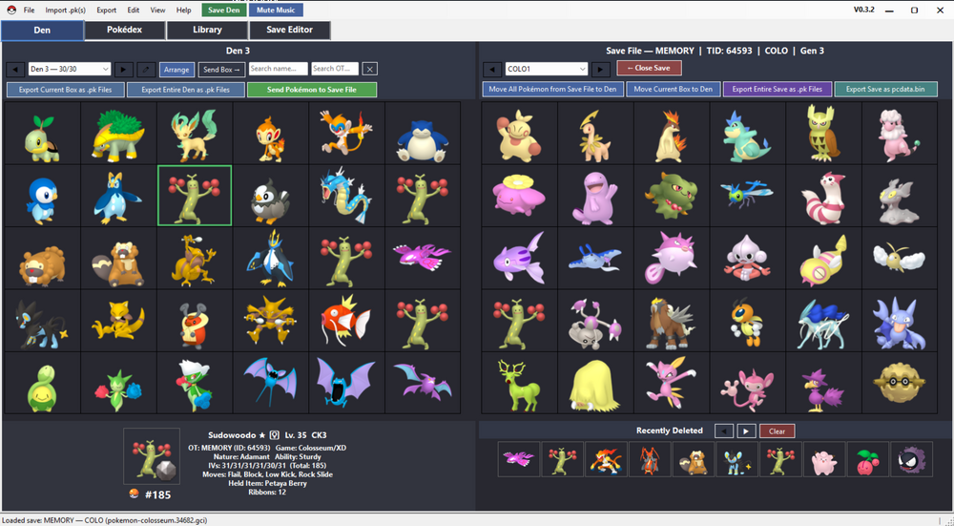Focus the Search OT field
Image resolution: width=954 pixels, height=526 pixels.
335,69
